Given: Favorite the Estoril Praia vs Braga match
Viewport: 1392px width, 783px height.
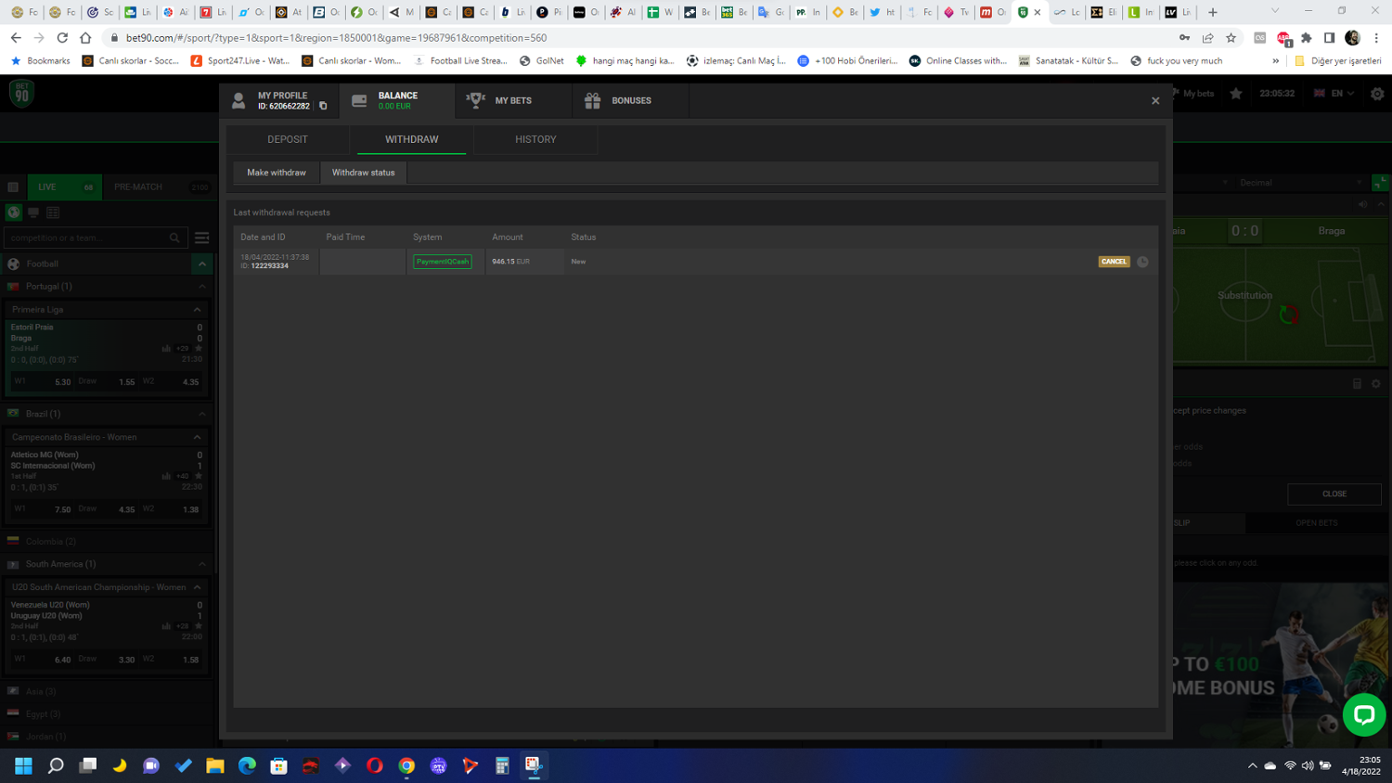Looking at the screenshot, I should pos(199,349).
